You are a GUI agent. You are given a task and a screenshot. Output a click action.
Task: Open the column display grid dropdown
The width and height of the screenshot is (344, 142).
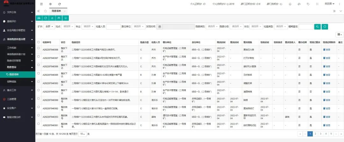(x=340, y=34)
